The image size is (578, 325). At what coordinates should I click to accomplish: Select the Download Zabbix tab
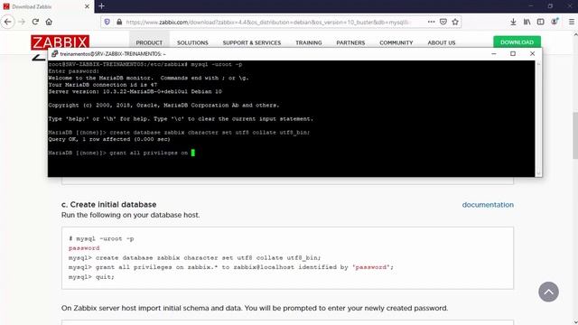click(x=46, y=6)
